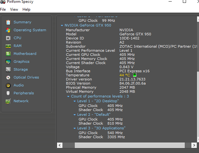Open the Network section label
This screenshot has width=199, height=153.
(21, 101)
